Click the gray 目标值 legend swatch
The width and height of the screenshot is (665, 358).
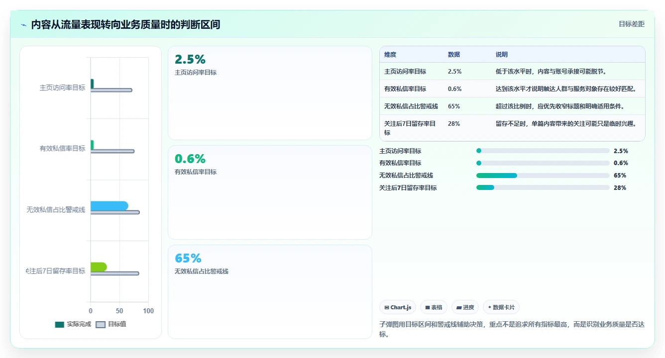[101, 325]
